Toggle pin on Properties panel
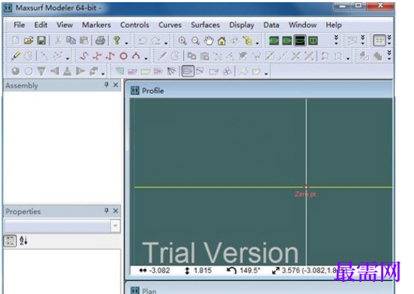 click(x=107, y=211)
